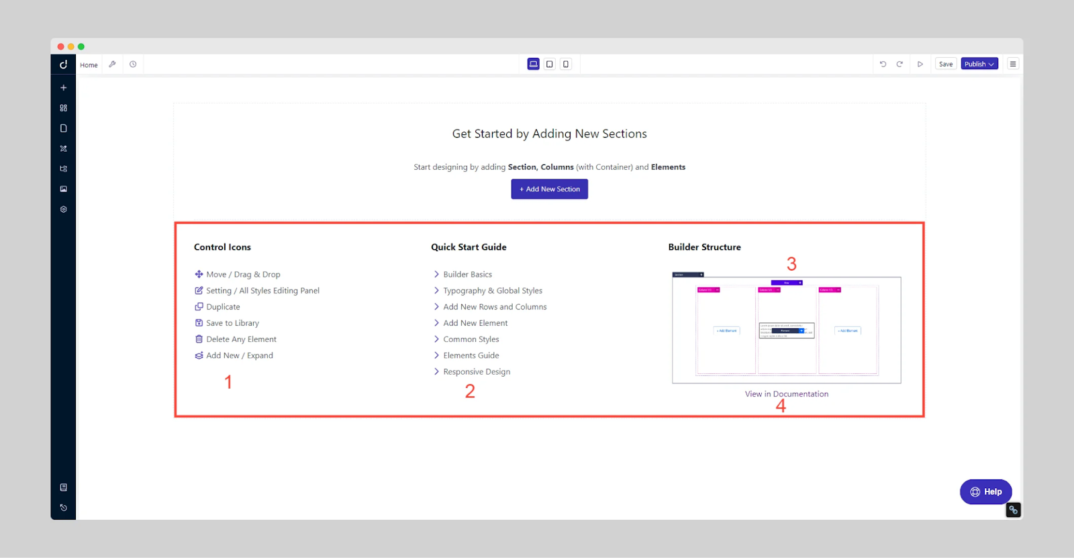Open the sidebar settings gear icon

pyautogui.click(x=63, y=210)
